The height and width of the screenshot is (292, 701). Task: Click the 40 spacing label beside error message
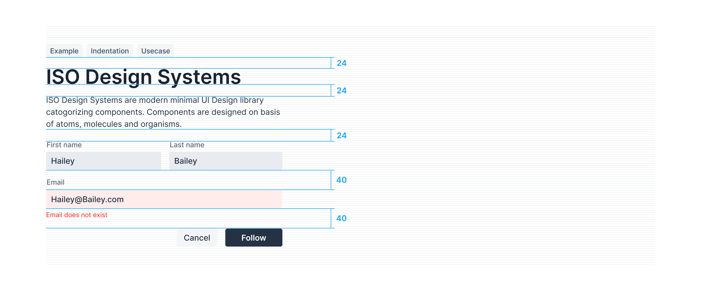(x=341, y=218)
